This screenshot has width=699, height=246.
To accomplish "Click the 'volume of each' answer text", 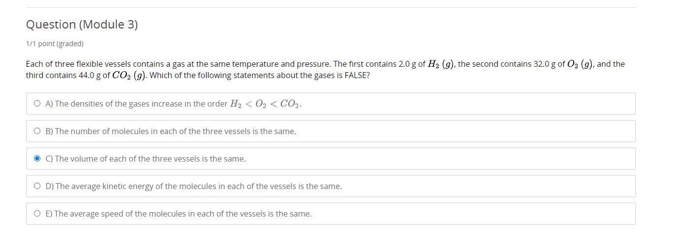I will (146, 159).
